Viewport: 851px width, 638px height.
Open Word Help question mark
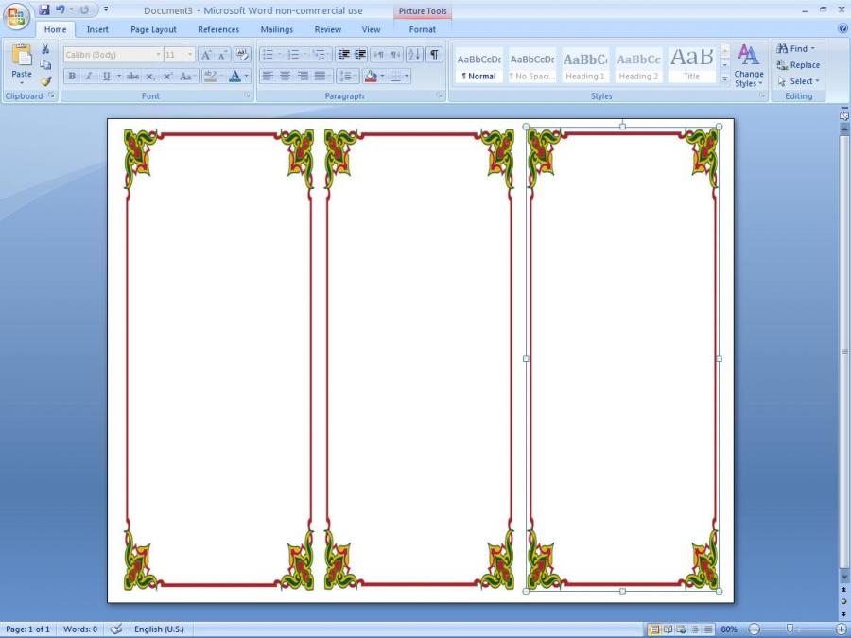(842, 28)
